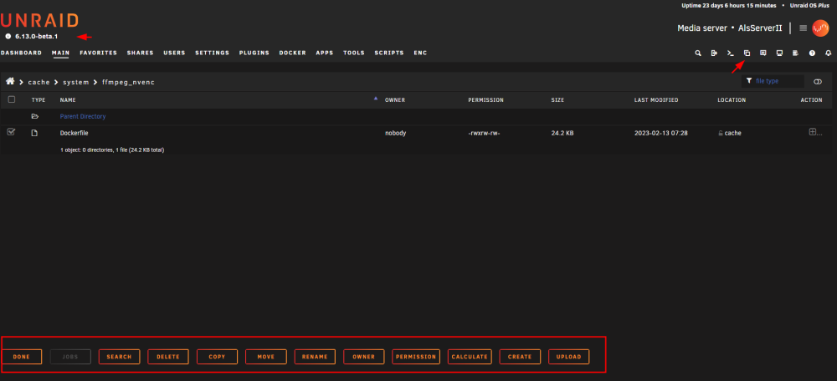Image resolution: width=837 pixels, height=381 pixels.
Task: Click the File Manager overlapping-squares icon
Action: point(747,53)
